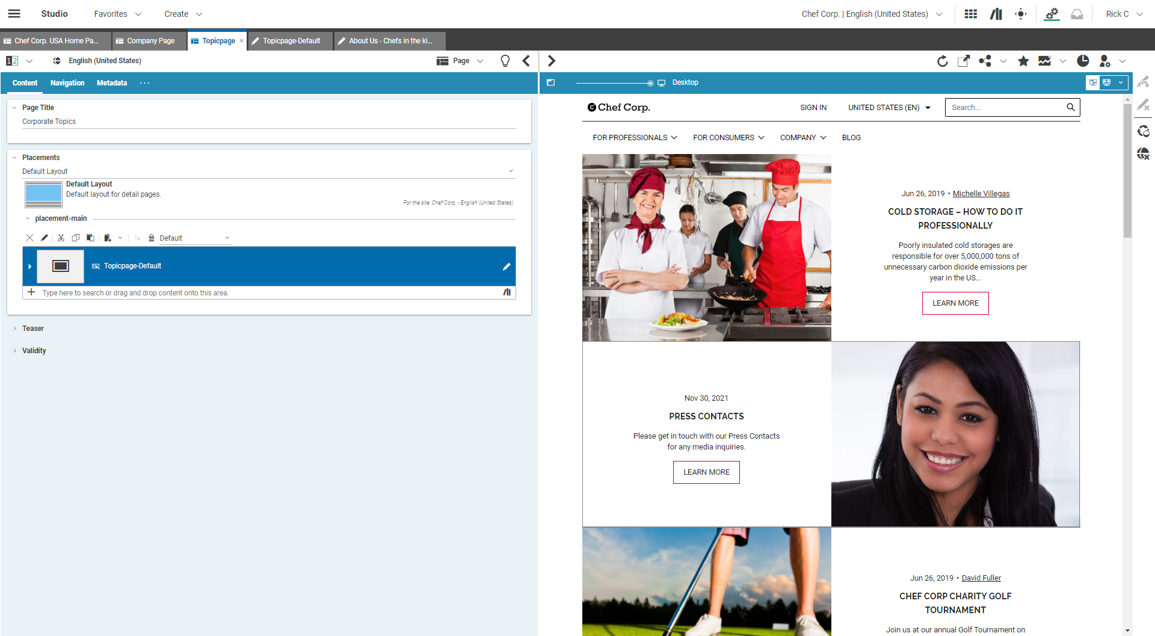
Task: Click the pencil icon on Topicpage-Default row
Action: click(506, 267)
